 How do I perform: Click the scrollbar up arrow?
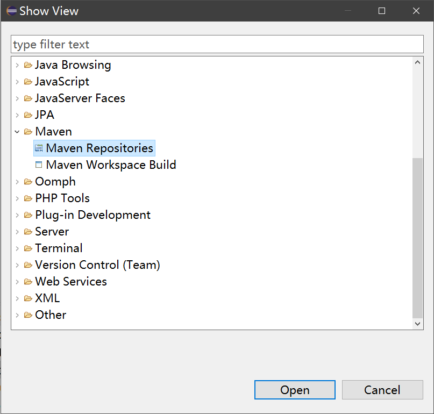coord(418,62)
